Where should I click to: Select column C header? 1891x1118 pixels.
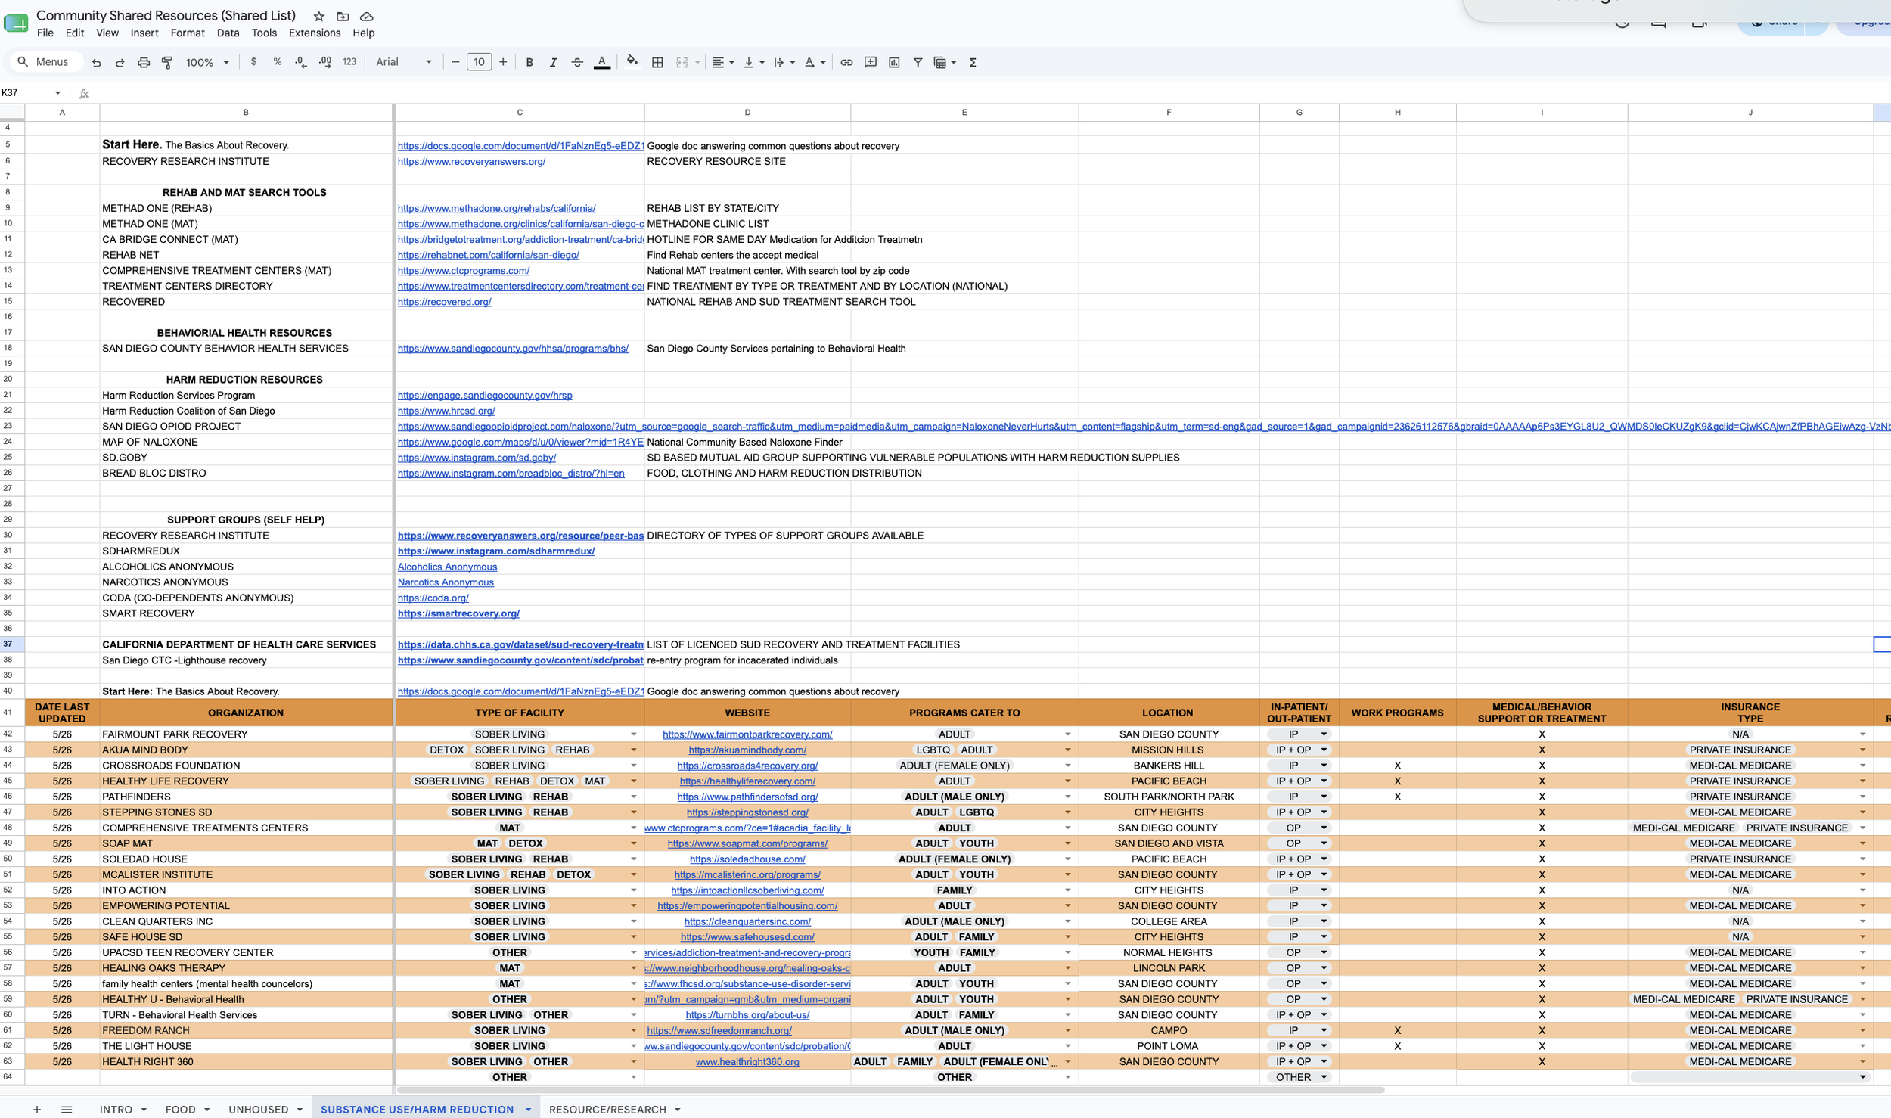519,112
